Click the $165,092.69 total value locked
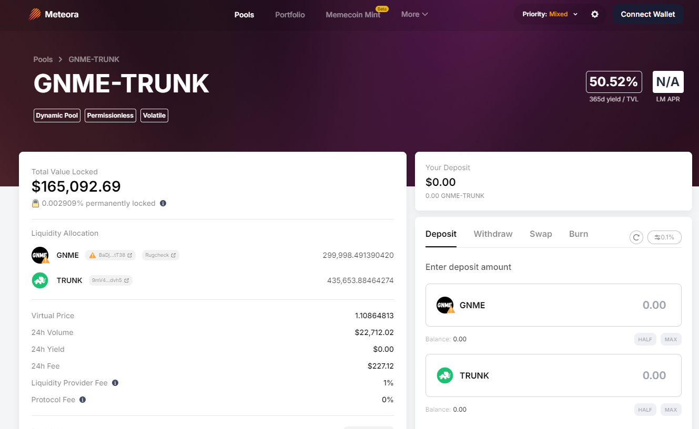This screenshot has height=429, width=699. tap(76, 186)
